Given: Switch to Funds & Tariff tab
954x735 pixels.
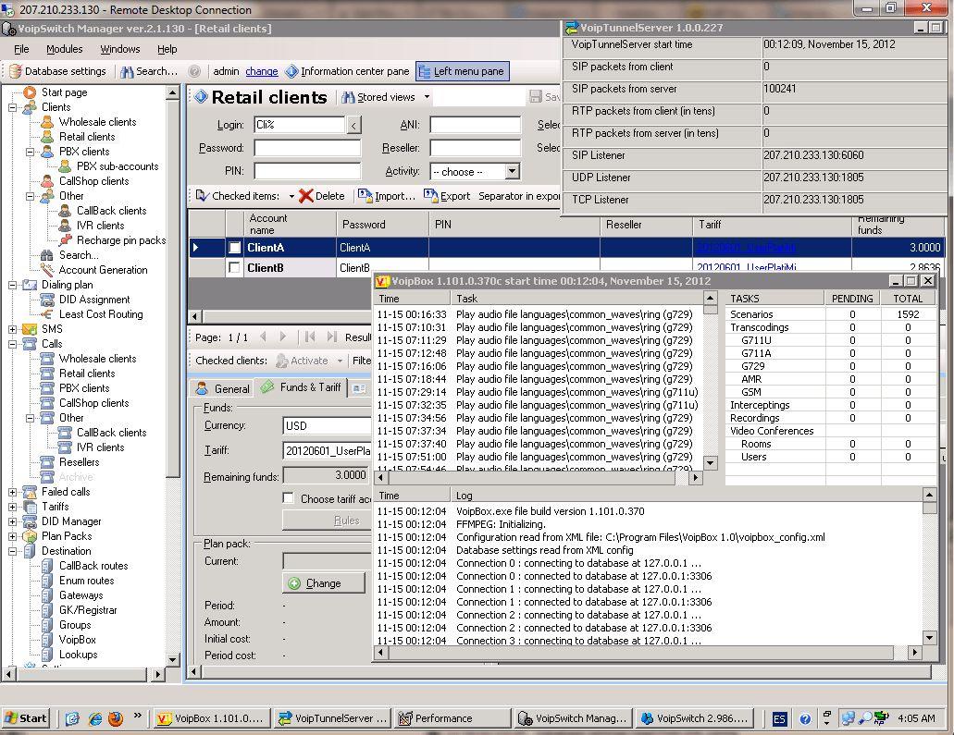Looking at the screenshot, I should [x=301, y=387].
